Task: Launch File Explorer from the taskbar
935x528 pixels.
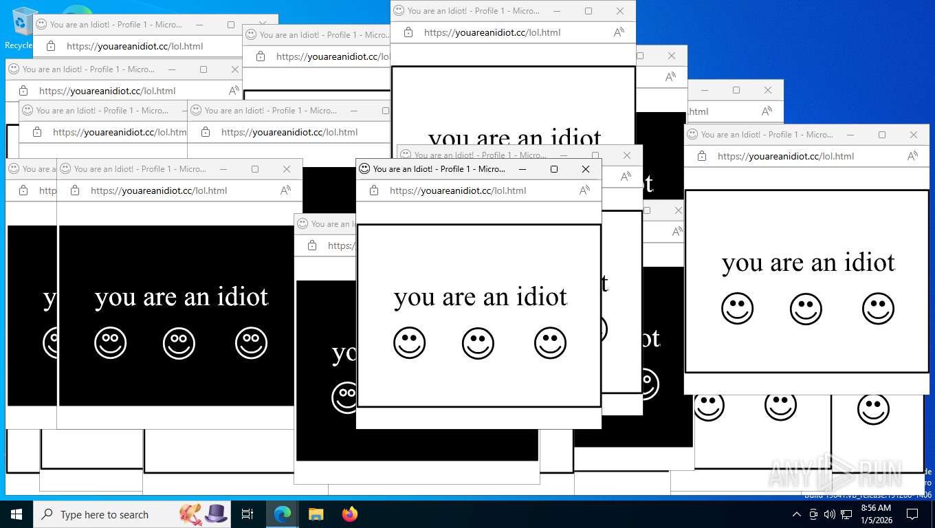Action: point(316,514)
